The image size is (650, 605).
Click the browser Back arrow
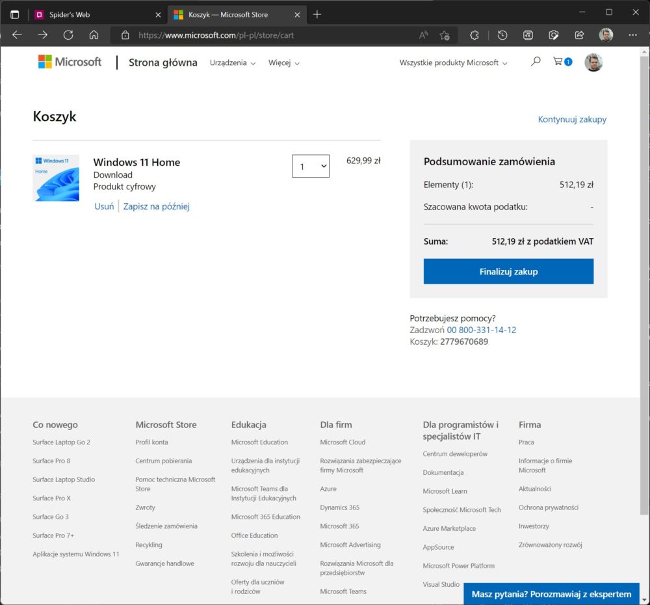tap(17, 35)
